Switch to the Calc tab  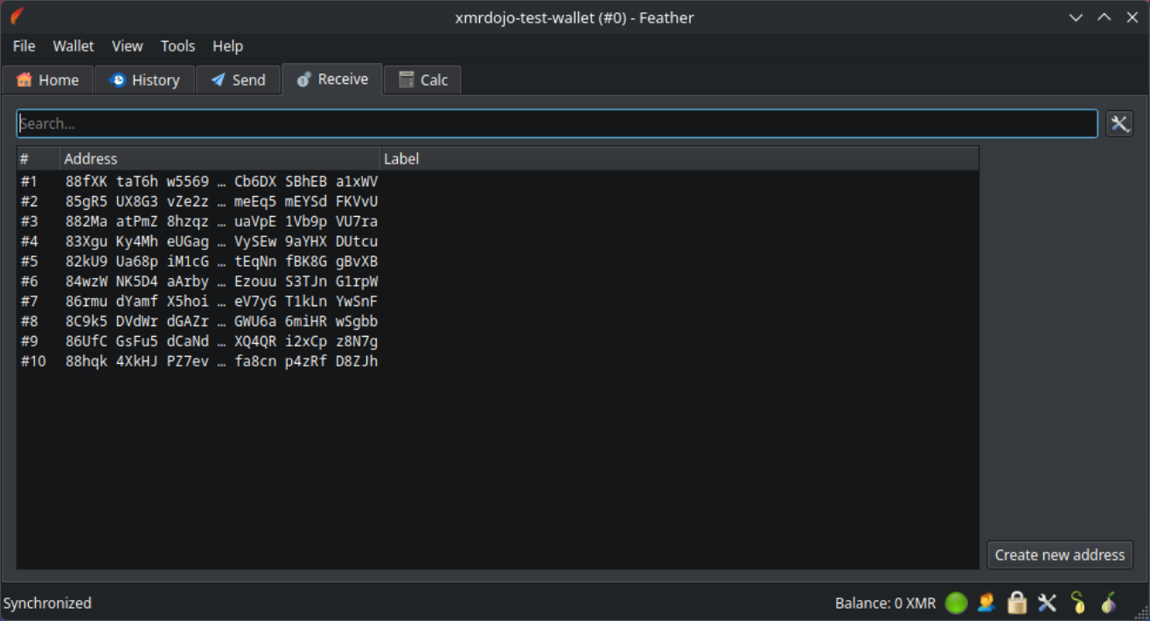click(423, 80)
